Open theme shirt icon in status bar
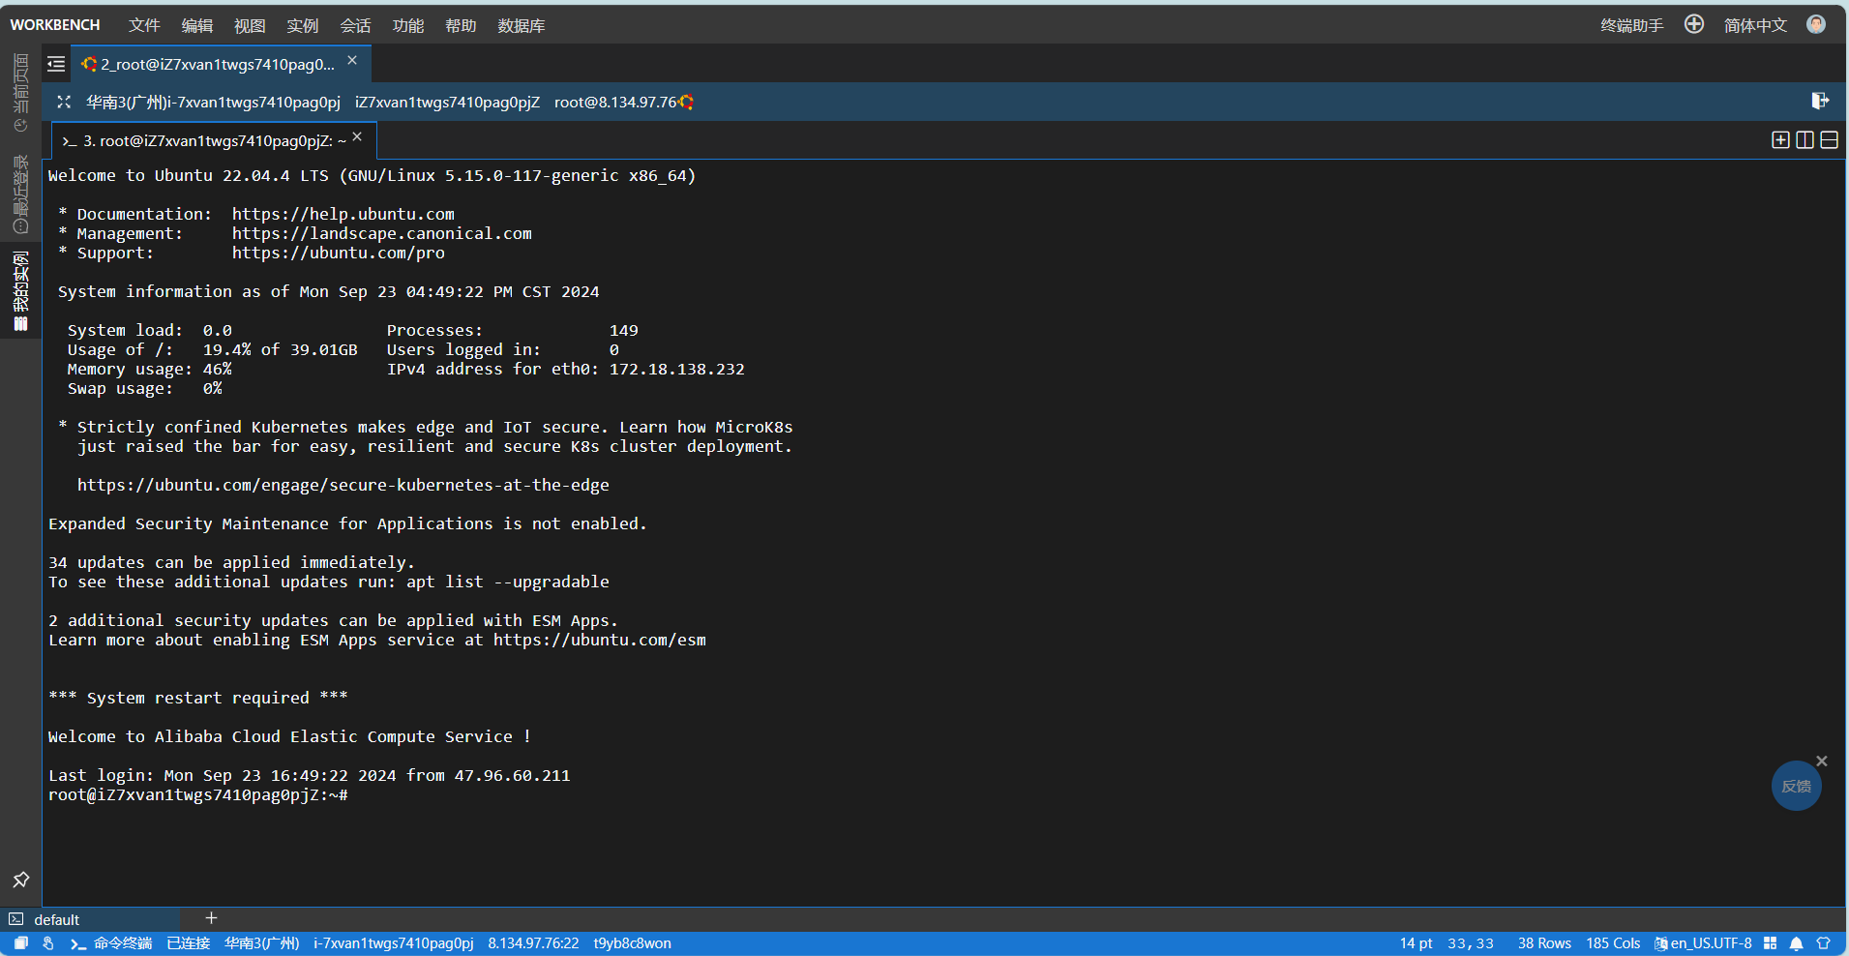 1823,943
